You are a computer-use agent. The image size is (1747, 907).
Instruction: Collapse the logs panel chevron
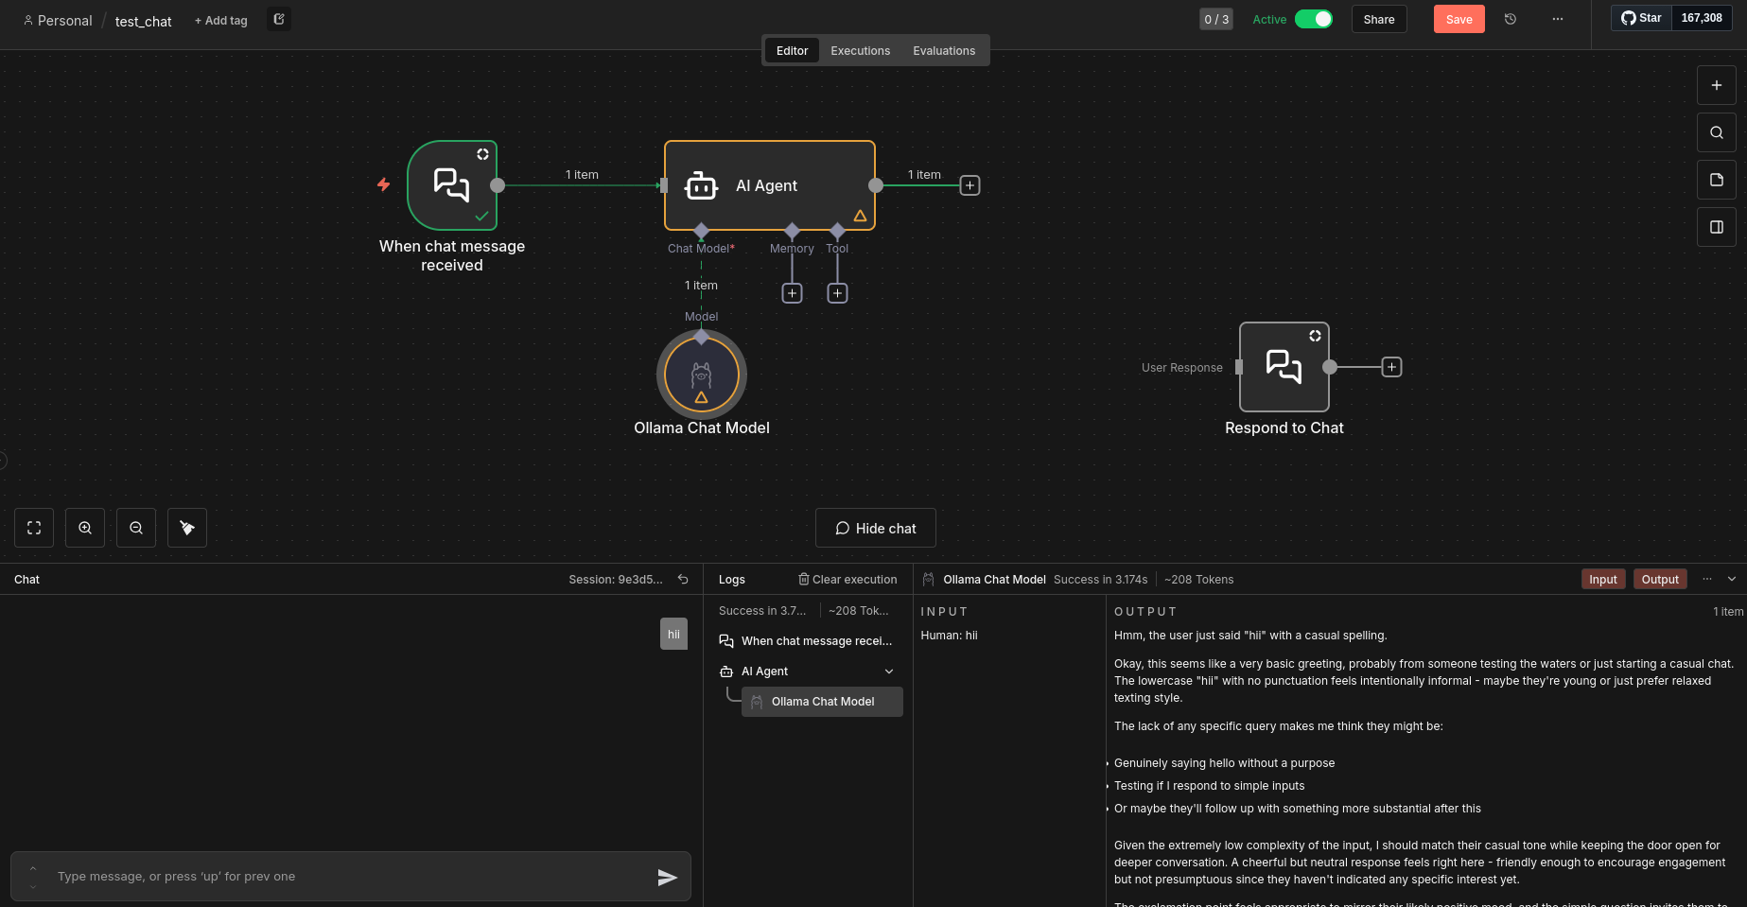pyautogui.click(x=1732, y=579)
